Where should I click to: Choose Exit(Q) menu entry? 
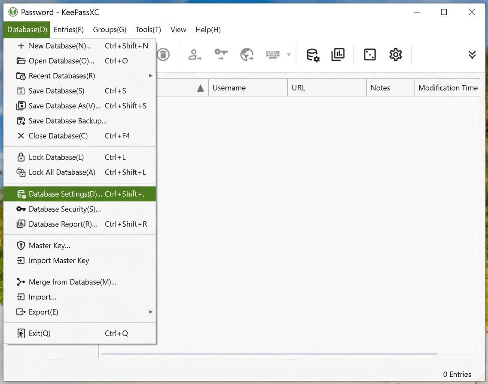click(x=79, y=333)
